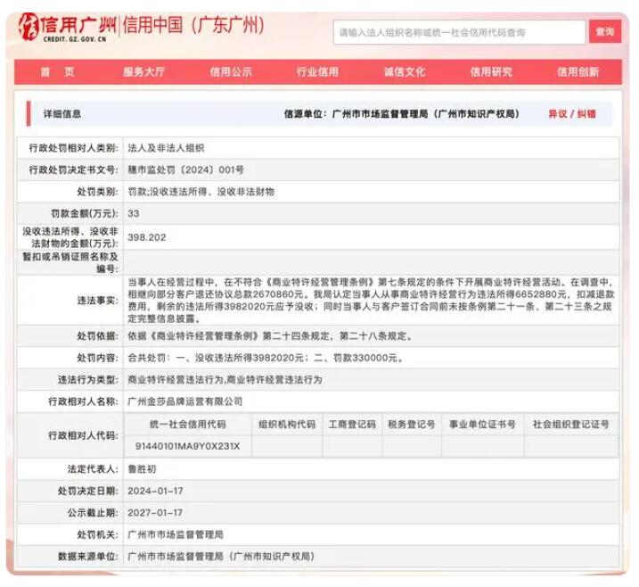Viewport: 639px width, 587px height.
Task: Click 信用中国（广东广州）title text
Action: click(x=193, y=25)
